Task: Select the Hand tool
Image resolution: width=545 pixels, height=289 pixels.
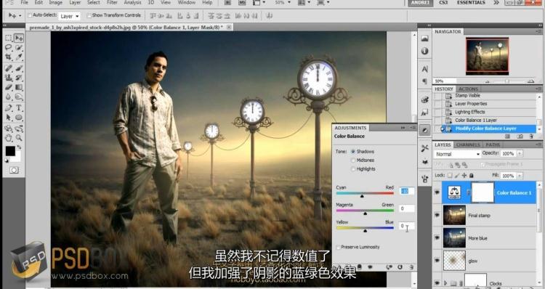Action: pos(9,138)
